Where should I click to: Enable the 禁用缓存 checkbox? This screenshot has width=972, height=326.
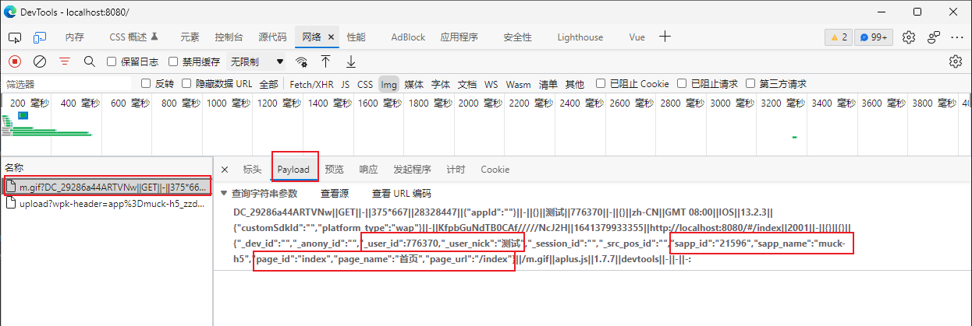click(x=174, y=61)
